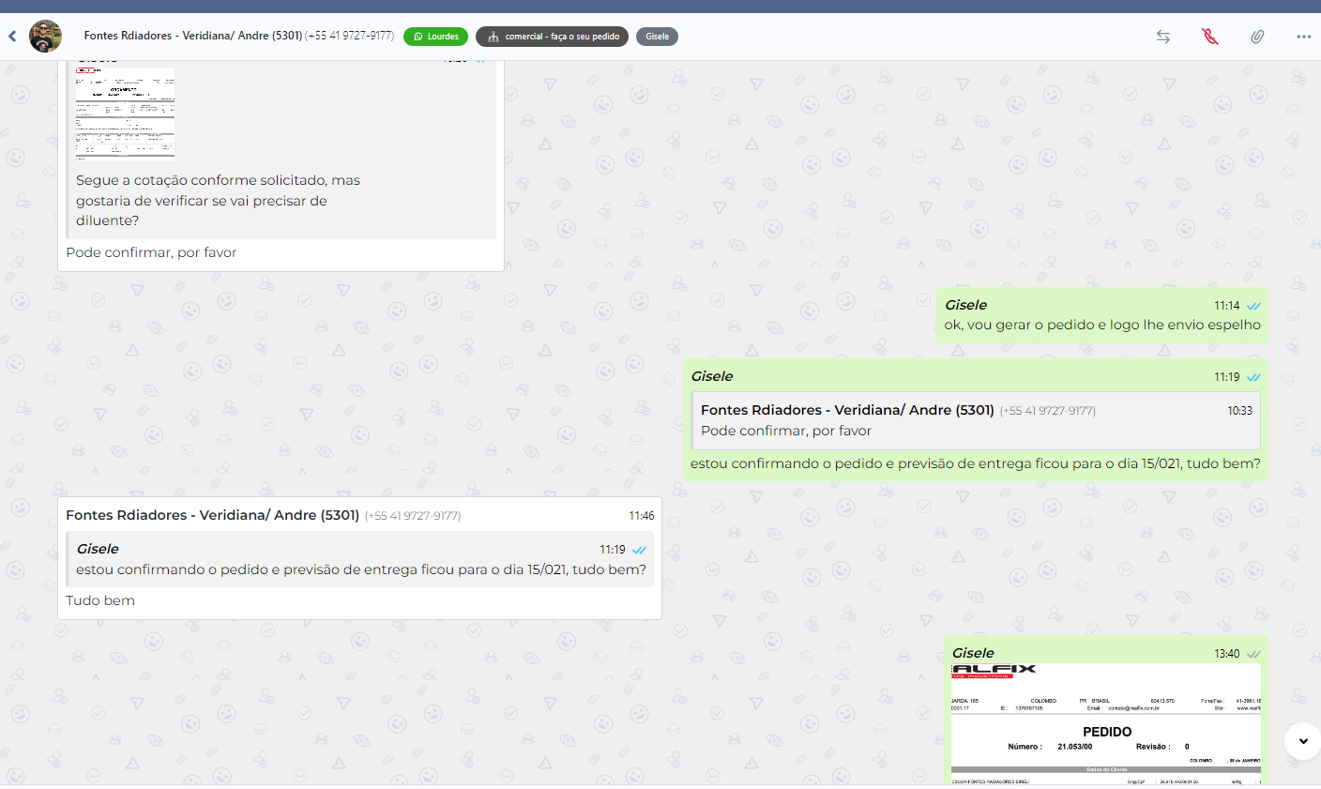Screen dimensions: 1321x789
Task: Click the 'ok, vou gerar o pedido' message
Action: (x=1101, y=325)
